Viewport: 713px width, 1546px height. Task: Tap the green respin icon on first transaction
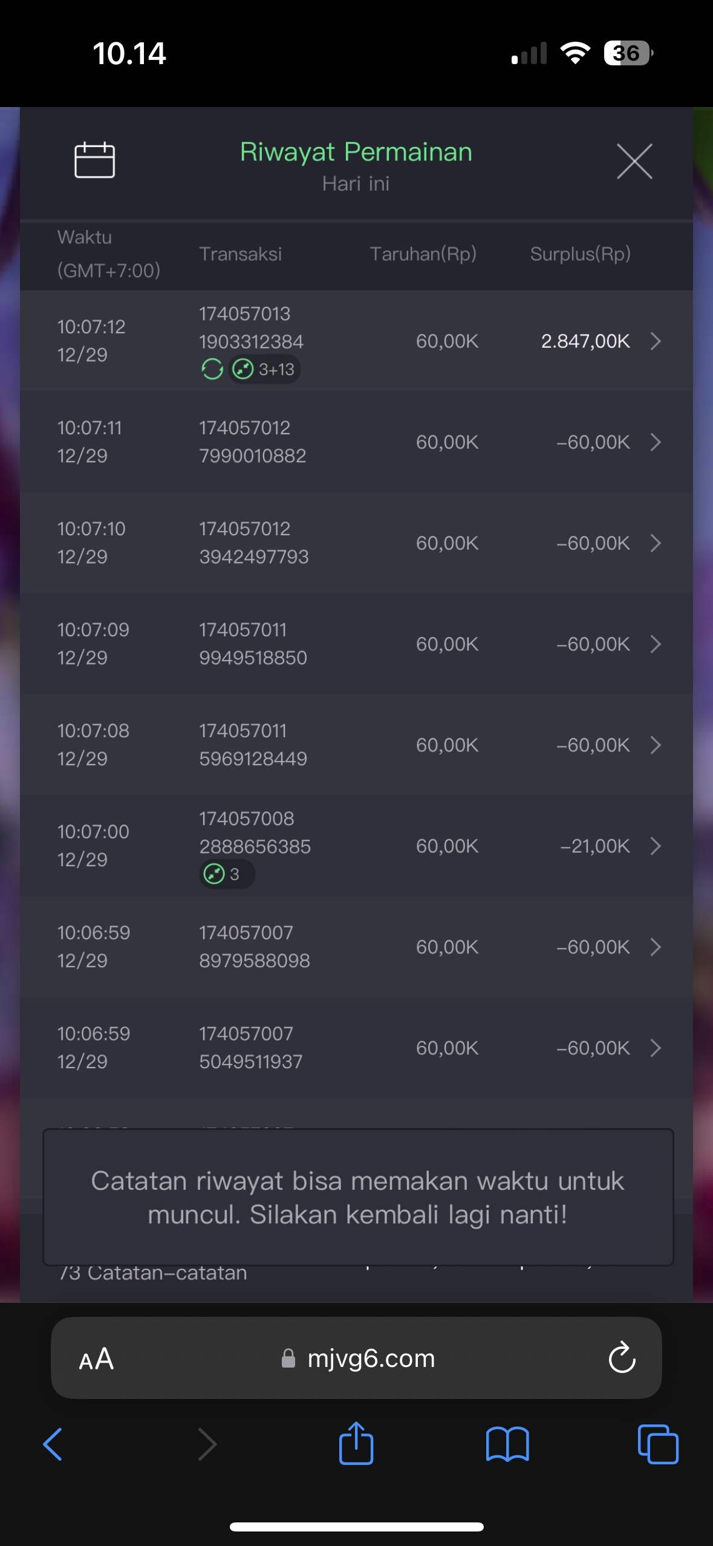212,369
